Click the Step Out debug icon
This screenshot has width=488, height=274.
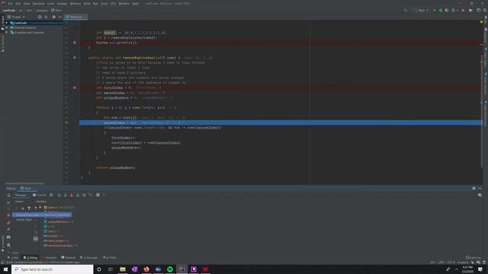(78, 195)
